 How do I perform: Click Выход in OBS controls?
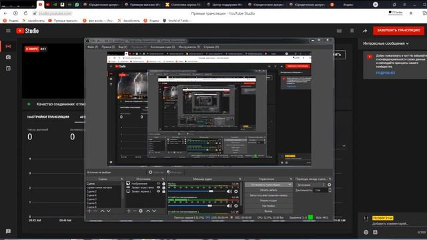(268, 211)
